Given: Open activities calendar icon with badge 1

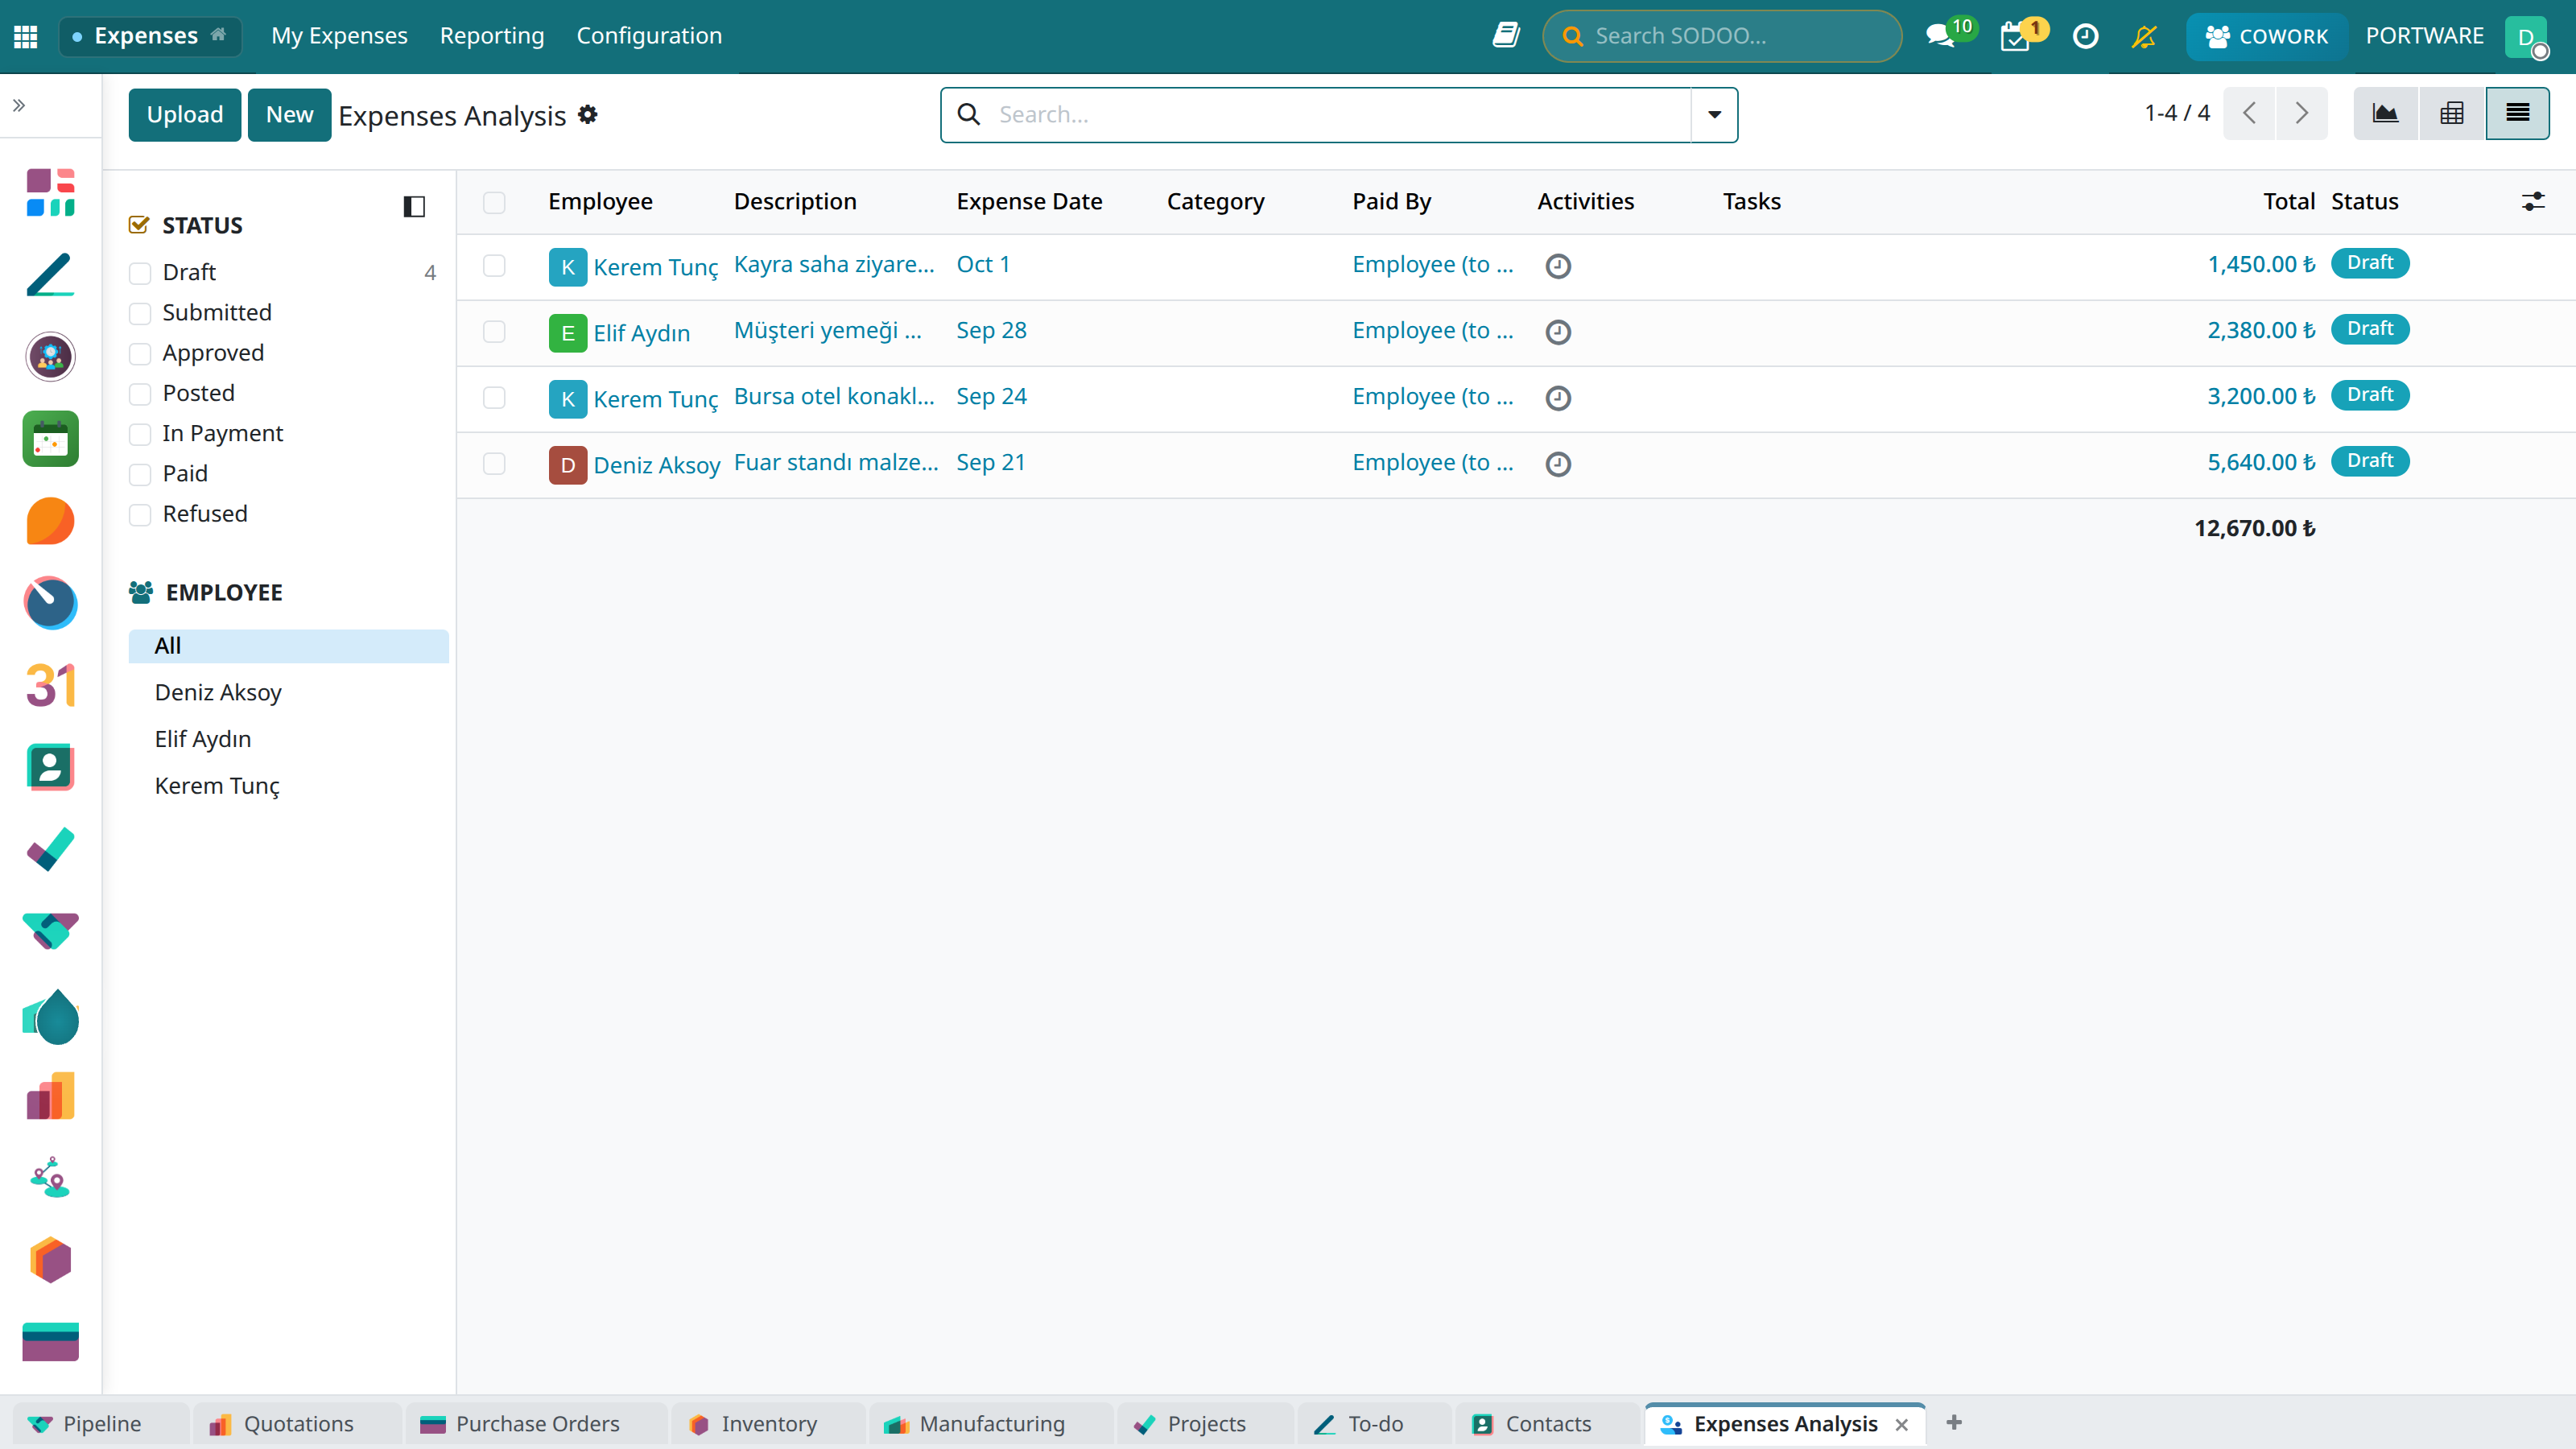Looking at the screenshot, I should tap(2015, 37).
